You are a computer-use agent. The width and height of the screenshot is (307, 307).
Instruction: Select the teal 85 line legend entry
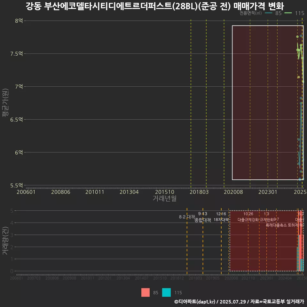click(273, 13)
